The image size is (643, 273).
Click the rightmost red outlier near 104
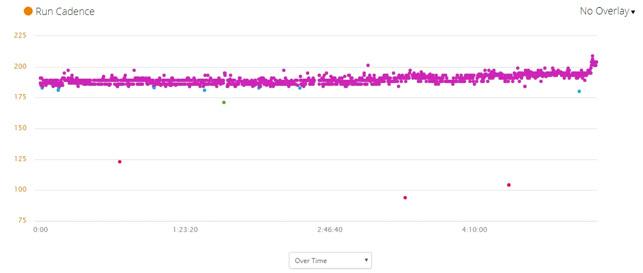pos(509,185)
